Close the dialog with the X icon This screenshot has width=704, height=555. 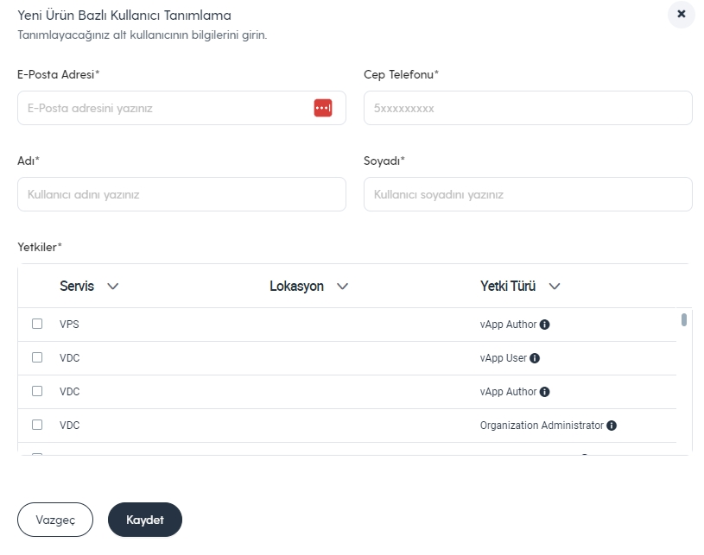click(681, 15)
